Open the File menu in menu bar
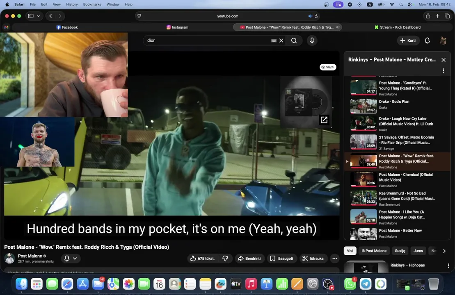This screenshot has height=295, width=455. coord(33,5)
